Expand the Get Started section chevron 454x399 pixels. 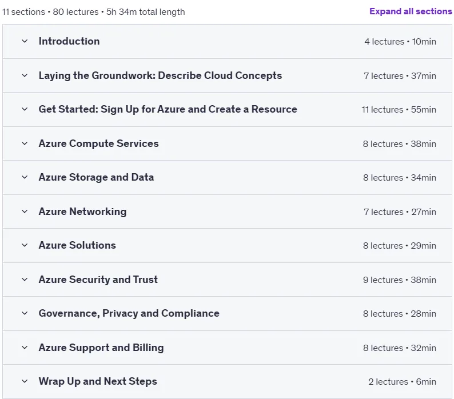click(x=25, y=109)
